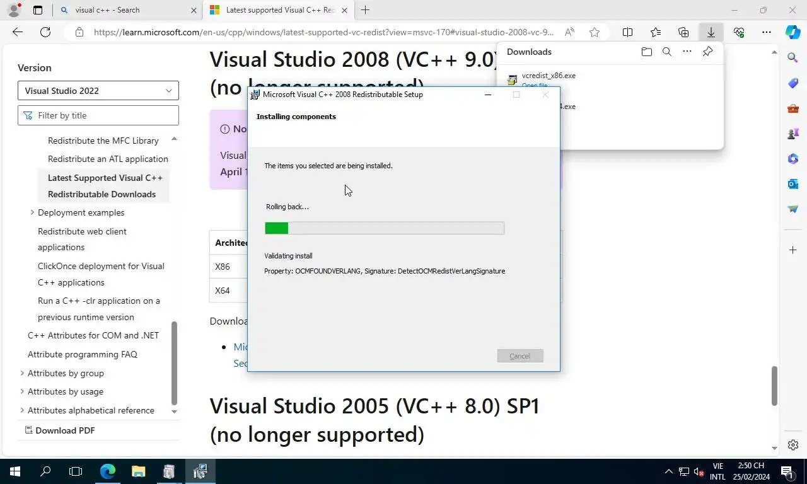Image resolution: width=807 pixels, height=484 pixels.
Task: Click the page vertical scrollbar thumb
Action: (x=775, y=386)
